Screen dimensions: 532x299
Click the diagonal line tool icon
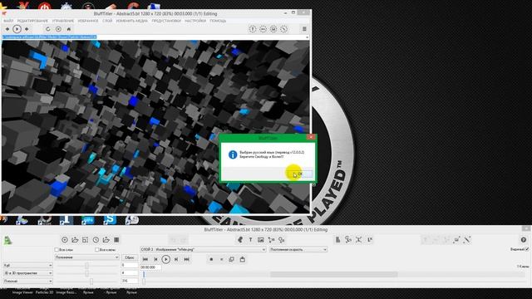coord(467,240)
